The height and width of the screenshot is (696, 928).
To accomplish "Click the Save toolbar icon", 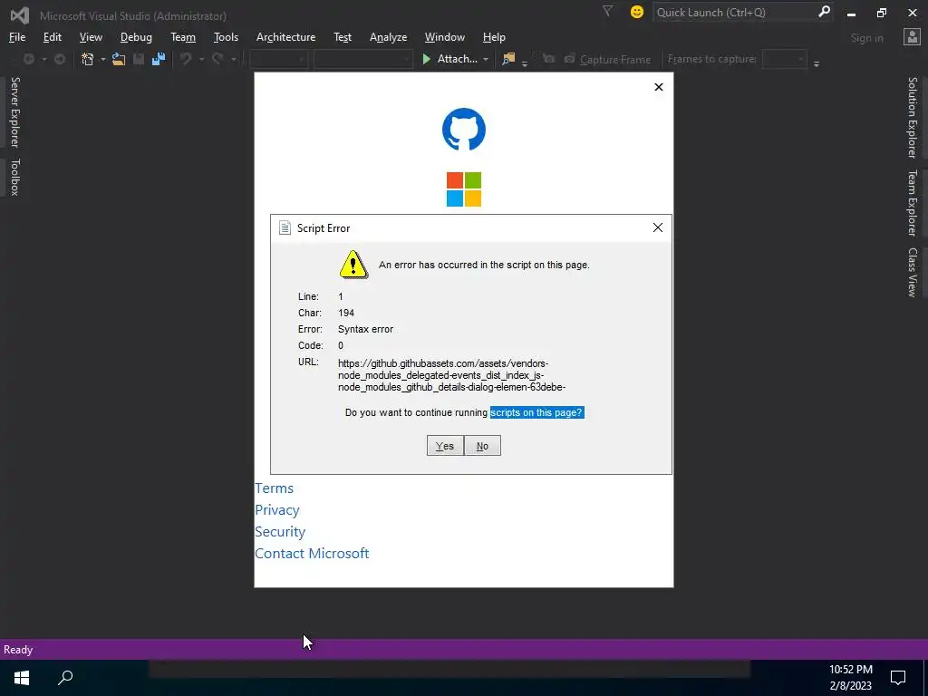I will (x=139, y=59).
